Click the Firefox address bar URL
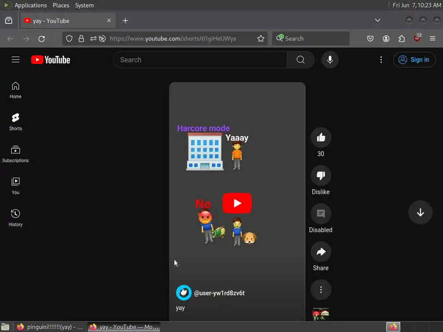 click(173, 38)
